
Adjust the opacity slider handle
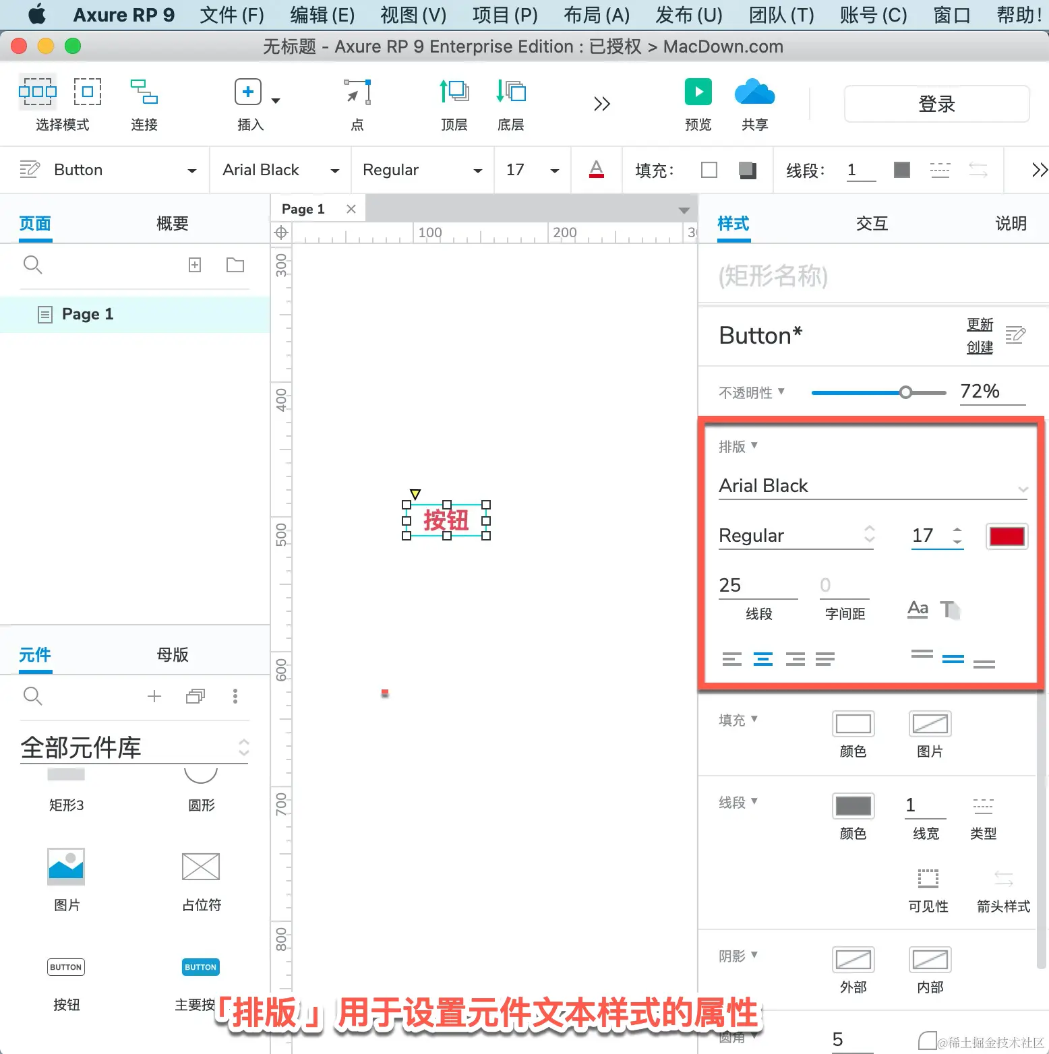coord(905,392)
